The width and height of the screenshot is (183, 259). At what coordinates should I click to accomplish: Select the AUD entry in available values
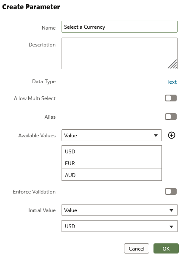(x=112, y=175)
